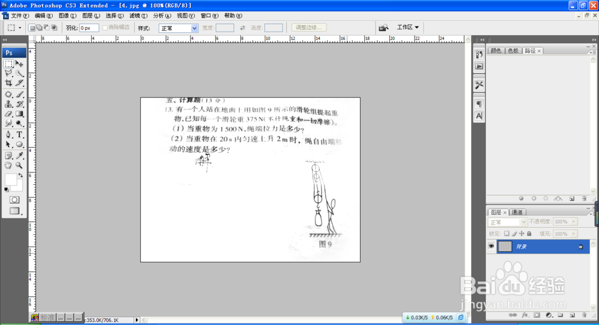The image size is (599, 325).
Task: Hide the 背景 layer with eye icon
Action: click(491, 247)
